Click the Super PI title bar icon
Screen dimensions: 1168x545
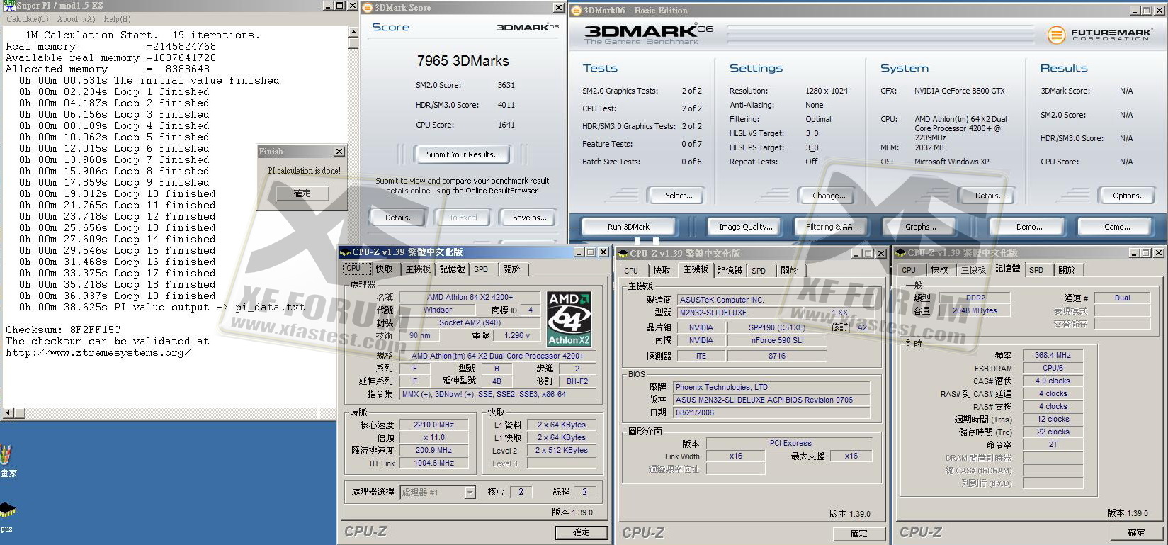(x=9, y=5)
